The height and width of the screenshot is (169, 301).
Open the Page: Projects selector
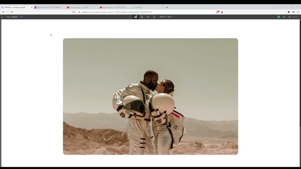pos(12,17)
